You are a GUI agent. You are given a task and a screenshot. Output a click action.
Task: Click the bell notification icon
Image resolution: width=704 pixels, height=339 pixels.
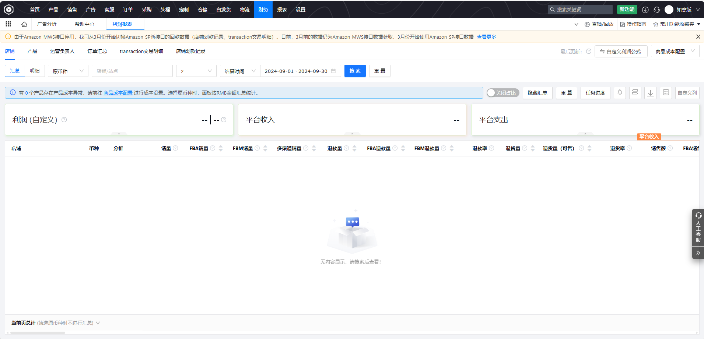[620, 93]
